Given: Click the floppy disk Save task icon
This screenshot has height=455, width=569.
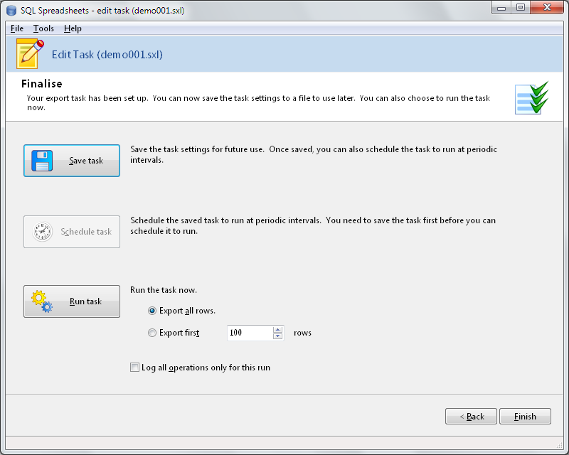Looking at the screenshot, I should pyautogui.click(x=43, y=161).
